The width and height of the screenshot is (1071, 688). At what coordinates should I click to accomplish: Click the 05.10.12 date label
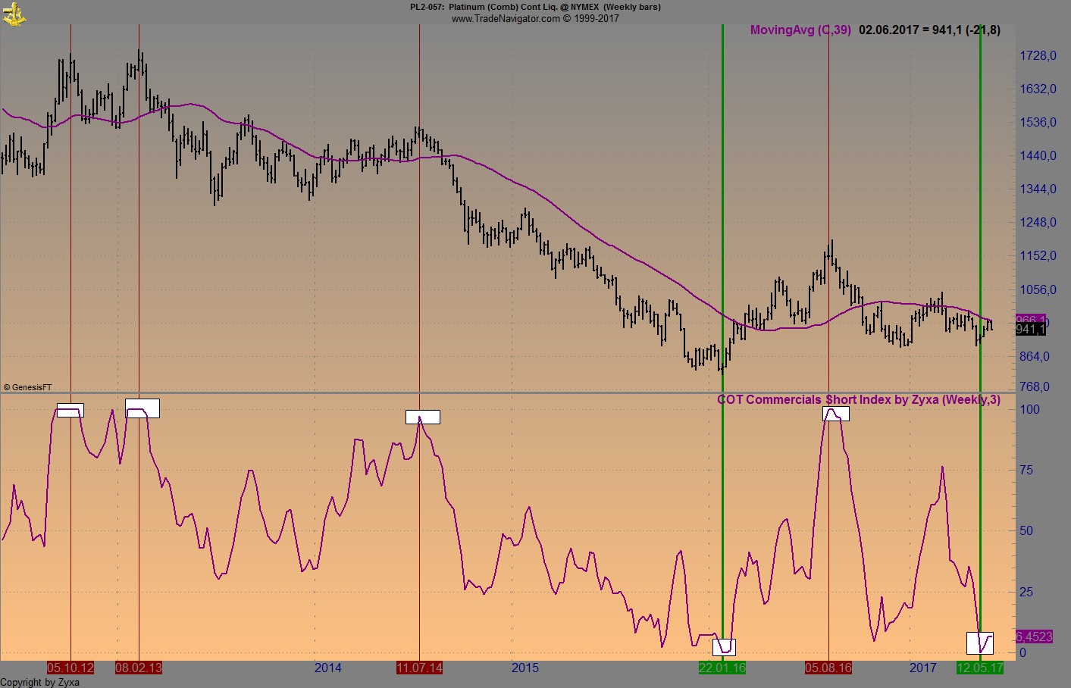70,668
